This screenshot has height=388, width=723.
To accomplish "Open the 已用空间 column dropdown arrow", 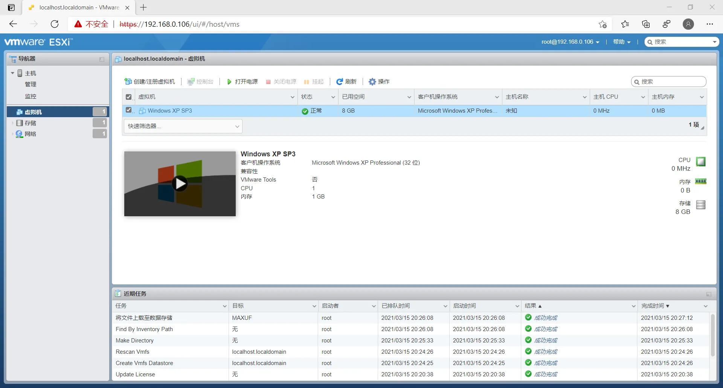I will point(409,97).
